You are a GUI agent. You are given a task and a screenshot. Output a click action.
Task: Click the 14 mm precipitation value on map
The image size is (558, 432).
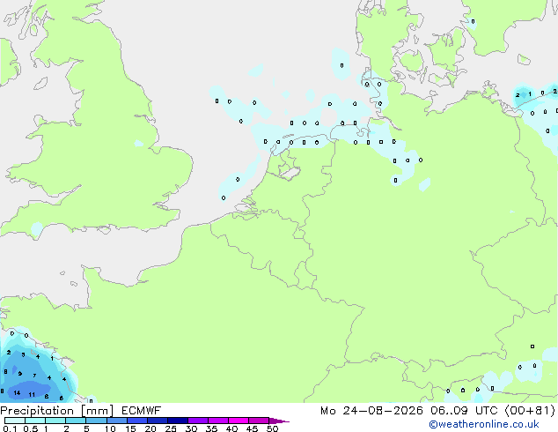17,393
